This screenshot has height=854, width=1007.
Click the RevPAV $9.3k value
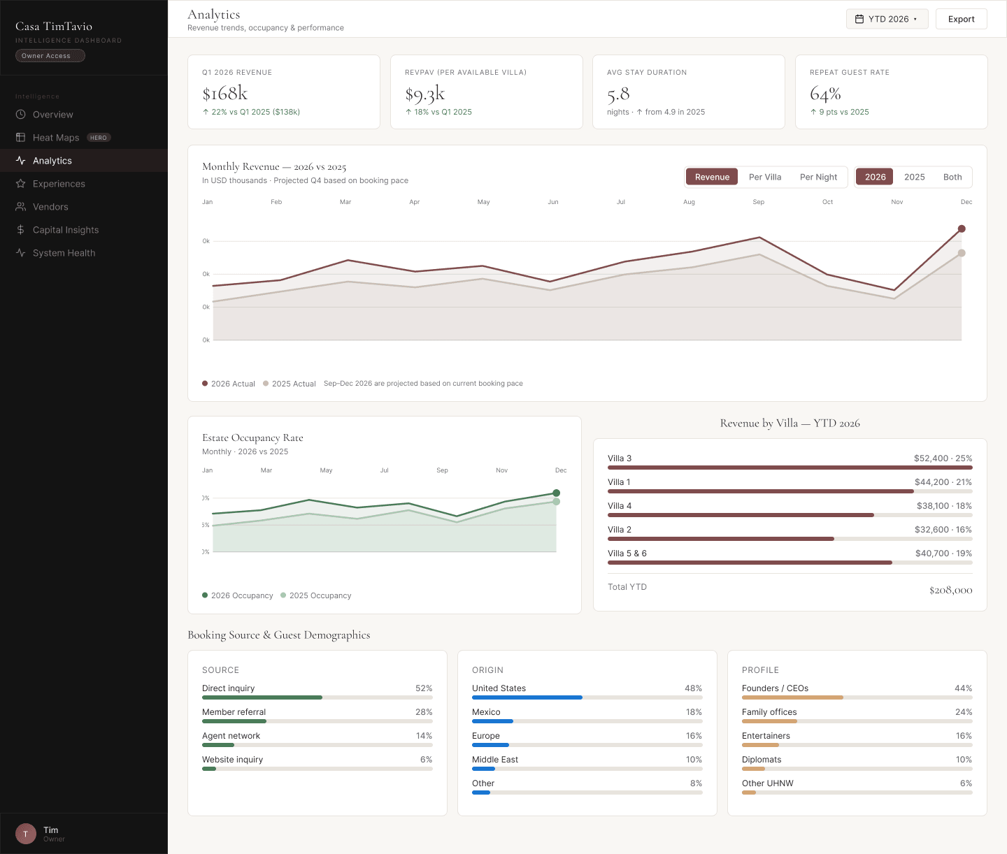(424, 94)
